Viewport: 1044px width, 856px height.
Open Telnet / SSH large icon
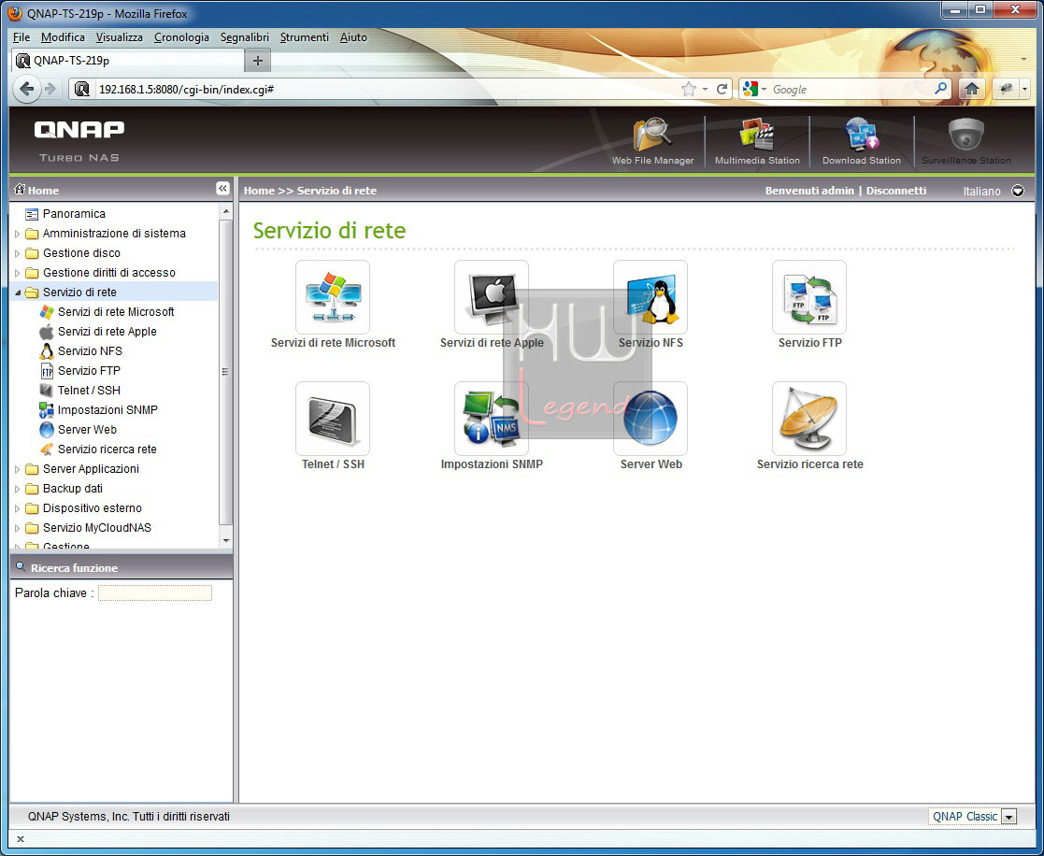(332, 419)
